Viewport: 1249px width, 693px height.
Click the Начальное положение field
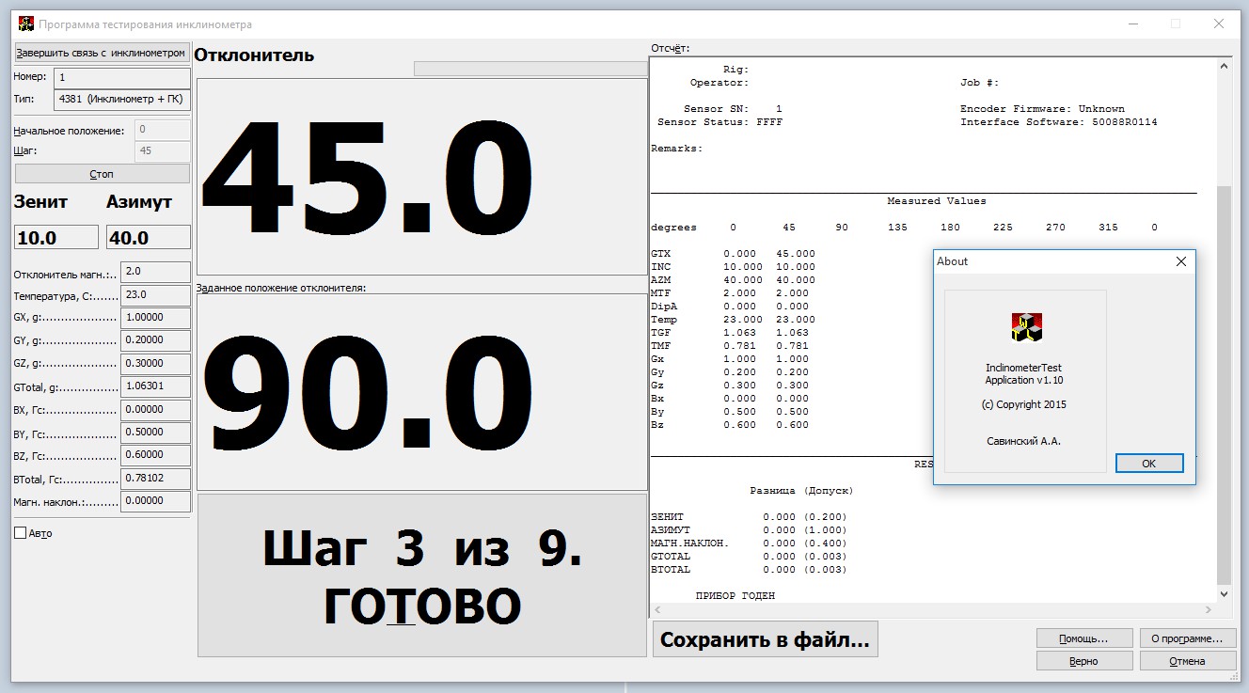coord(163,130)
